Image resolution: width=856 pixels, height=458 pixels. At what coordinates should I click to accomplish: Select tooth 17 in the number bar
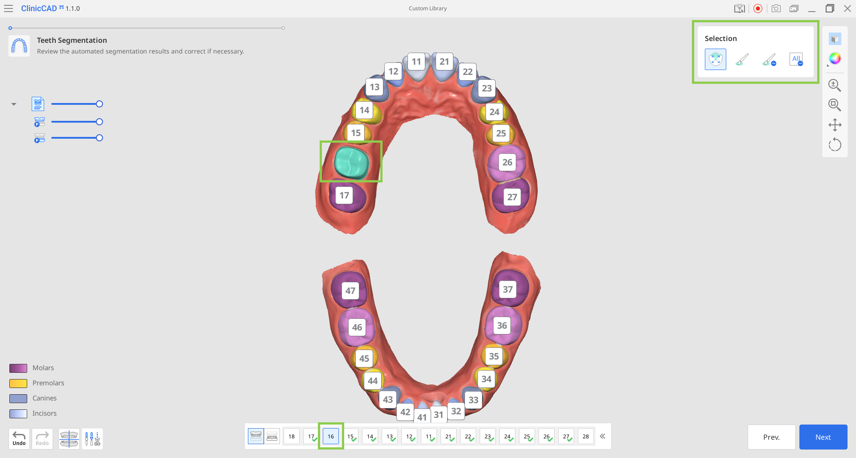pyautogui.click(x=311, y=436)
